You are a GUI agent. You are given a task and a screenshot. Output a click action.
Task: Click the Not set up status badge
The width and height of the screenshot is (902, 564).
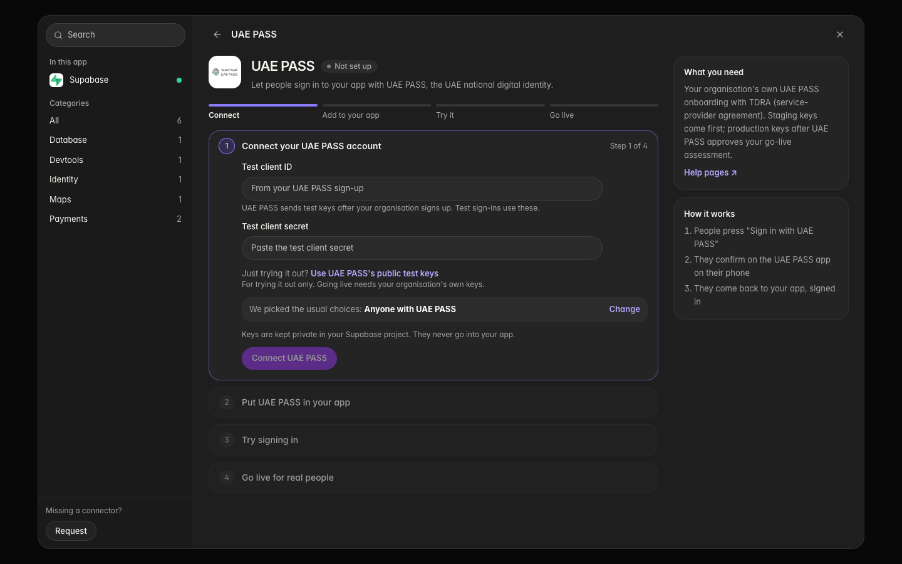349,66
